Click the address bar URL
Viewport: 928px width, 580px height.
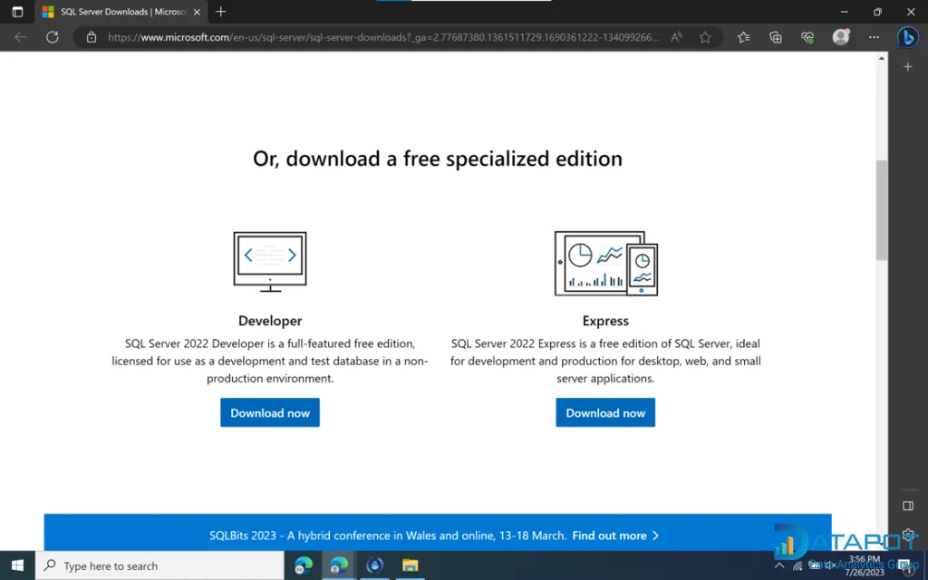tap(383, 37)
